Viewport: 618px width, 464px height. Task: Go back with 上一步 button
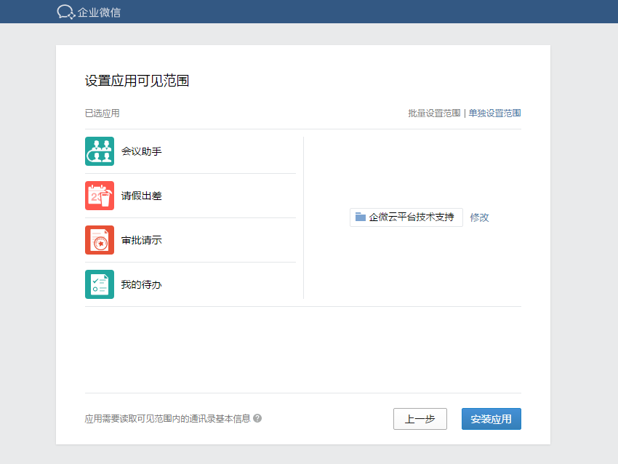pos(420,419)
